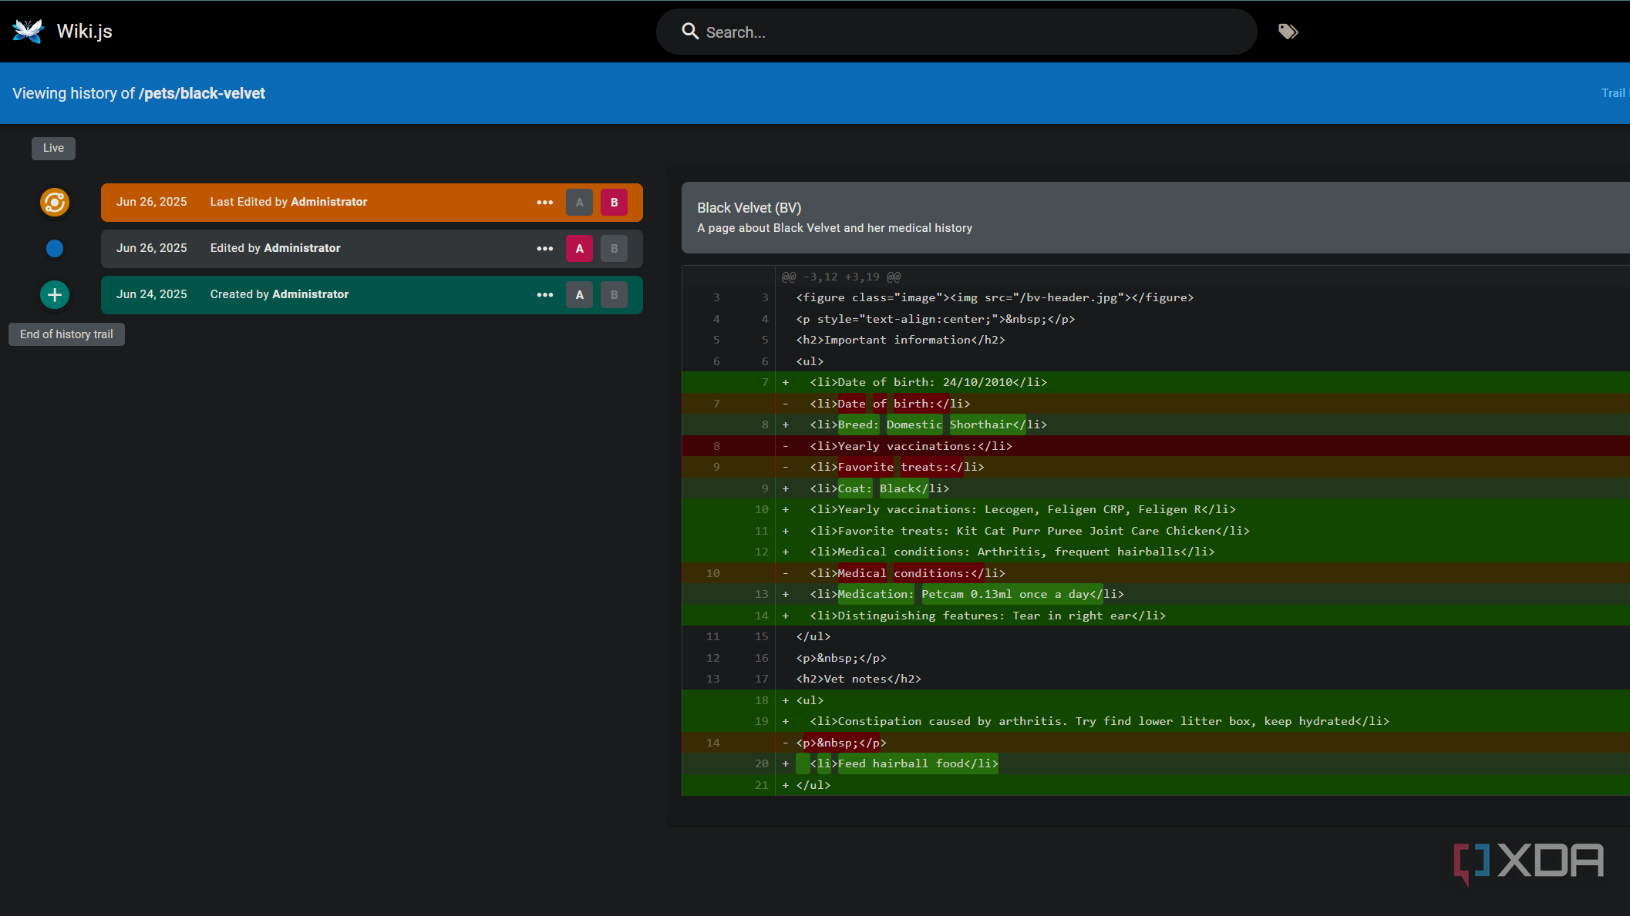1630x916 pixels.
Task: Open actions menu for Edited by Administrator version
Action: (545, 249)
